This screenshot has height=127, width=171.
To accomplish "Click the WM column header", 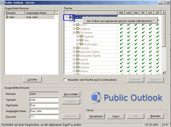I will pyautogui.click(x=129, y=13).
